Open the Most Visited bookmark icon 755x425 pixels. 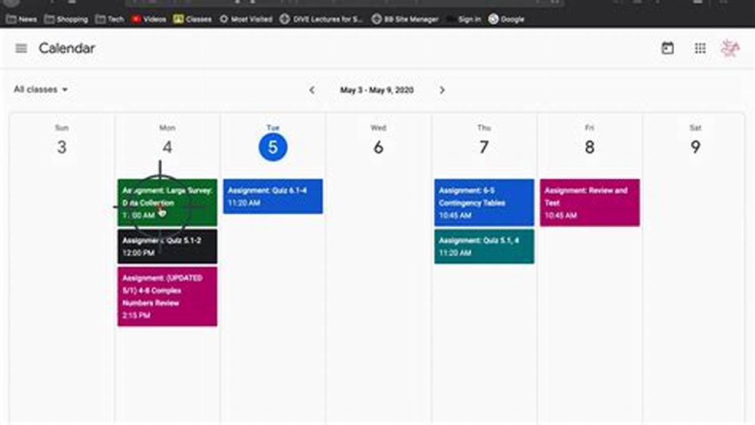[x=225, y=19]
